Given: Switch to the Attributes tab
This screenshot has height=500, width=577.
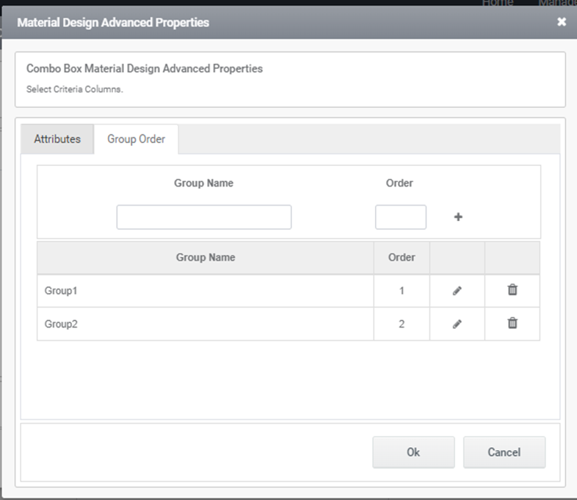Looking at the screenshot, I should pos(57,139).
